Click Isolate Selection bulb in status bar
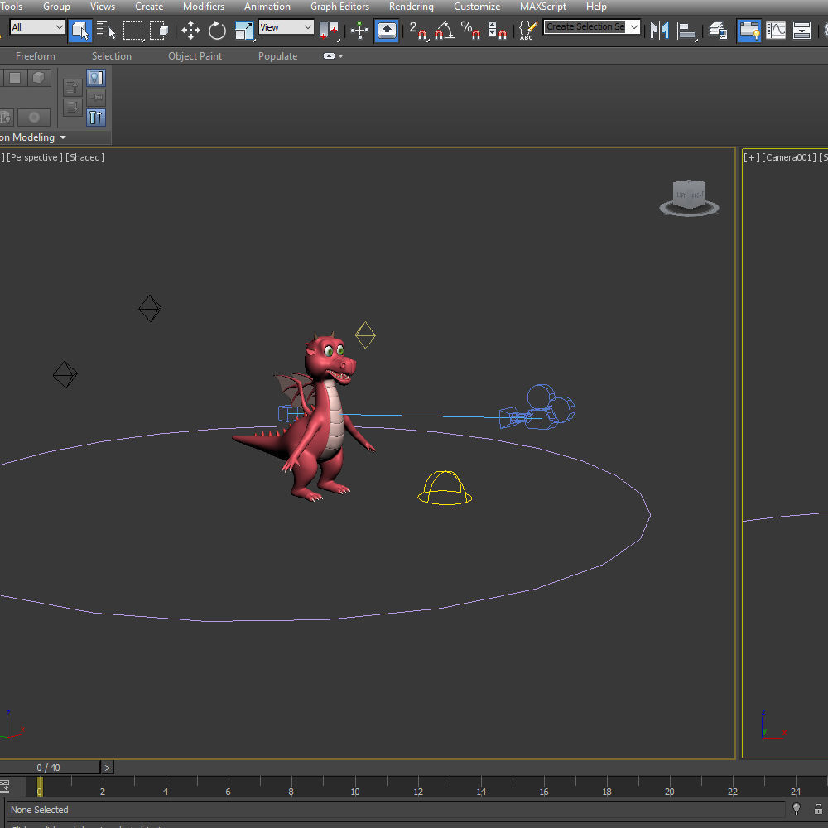The width and height of the screenshot is (828, 828). pyautogui.click(x=797, y=808)
